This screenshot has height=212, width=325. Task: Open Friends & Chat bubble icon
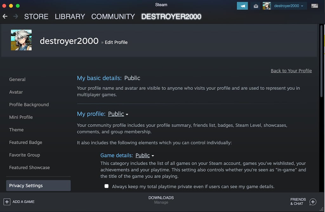(x=313, y=202)
